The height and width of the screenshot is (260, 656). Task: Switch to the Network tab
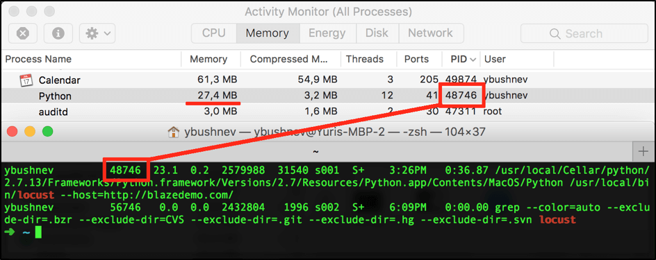(431, 33)
